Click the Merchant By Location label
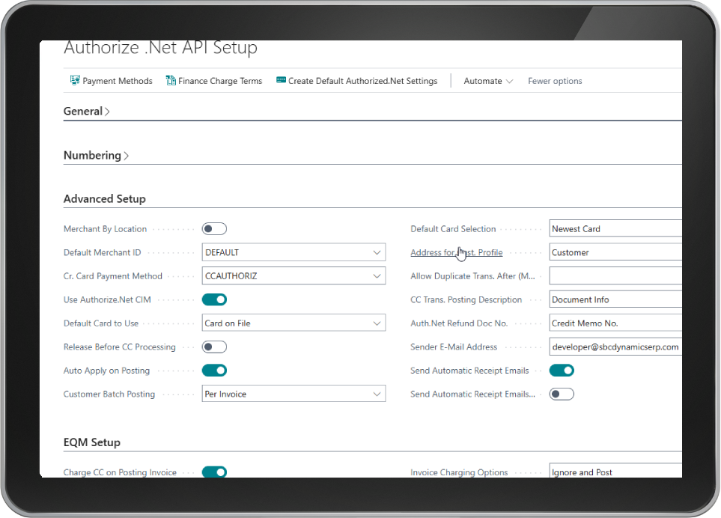721x518 pixels. point(106,229)
